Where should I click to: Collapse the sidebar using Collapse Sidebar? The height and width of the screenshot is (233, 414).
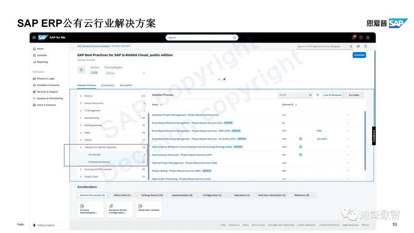click(x=45, y=225)
